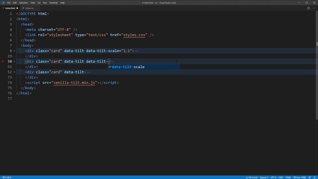This screenshot has height=179, width=318.
Task: Open the Terminal menu
Action: [53, 3]
